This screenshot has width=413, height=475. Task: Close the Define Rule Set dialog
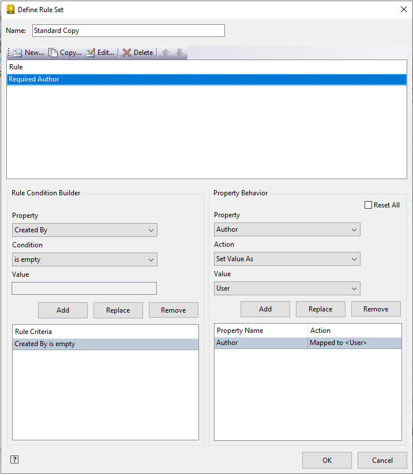pos(403,9)
